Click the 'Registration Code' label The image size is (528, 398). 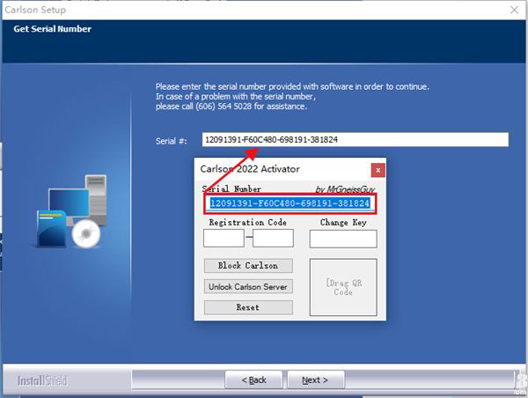(x=248, y=223)
